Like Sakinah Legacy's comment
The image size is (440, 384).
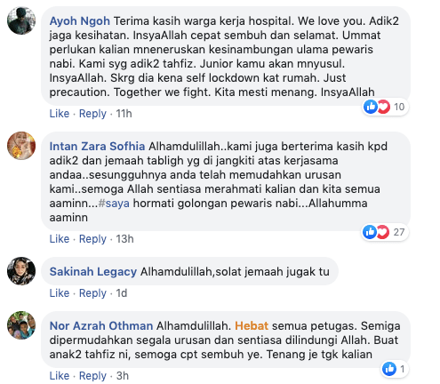coord(60,293)
